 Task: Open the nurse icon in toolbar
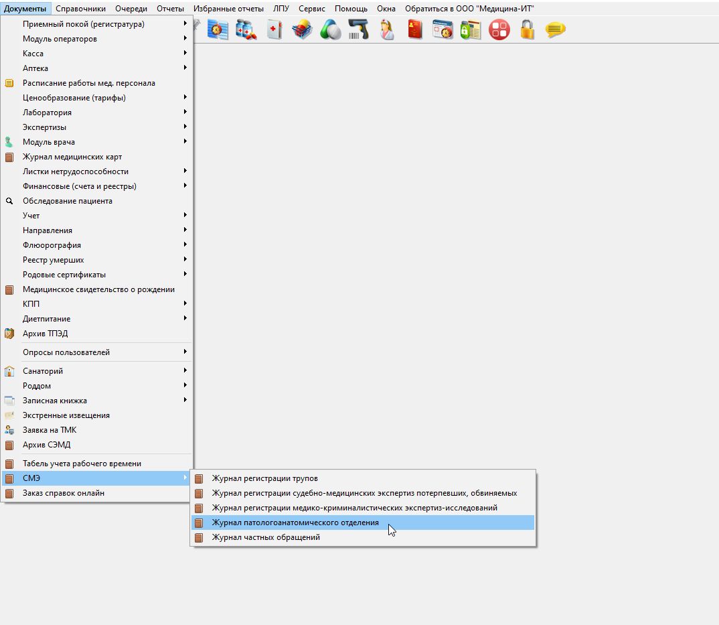[x=387, y=30]
